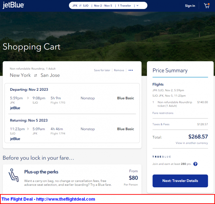Open The Flight Deal website link

tap(48, 199)
